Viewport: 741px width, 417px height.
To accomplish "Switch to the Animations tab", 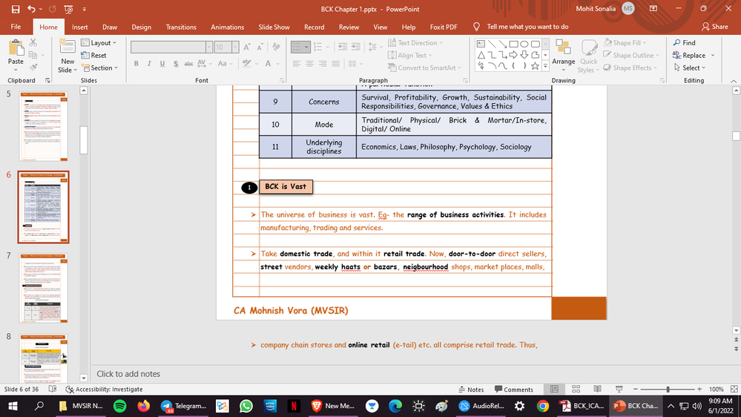I will 227,27.
